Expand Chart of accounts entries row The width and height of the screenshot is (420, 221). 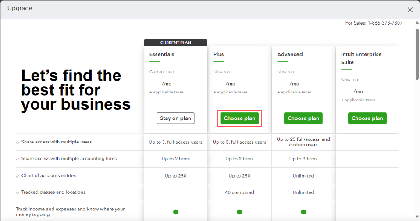tap(18, 176)
